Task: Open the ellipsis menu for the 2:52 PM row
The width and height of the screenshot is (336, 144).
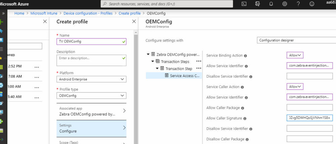Action: (x=37, y=67)
